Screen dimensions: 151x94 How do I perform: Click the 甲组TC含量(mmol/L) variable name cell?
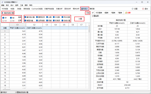[x=17, y=28]
